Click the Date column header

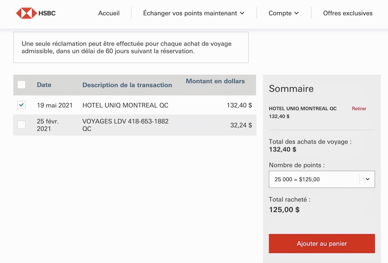click(44, 85)
